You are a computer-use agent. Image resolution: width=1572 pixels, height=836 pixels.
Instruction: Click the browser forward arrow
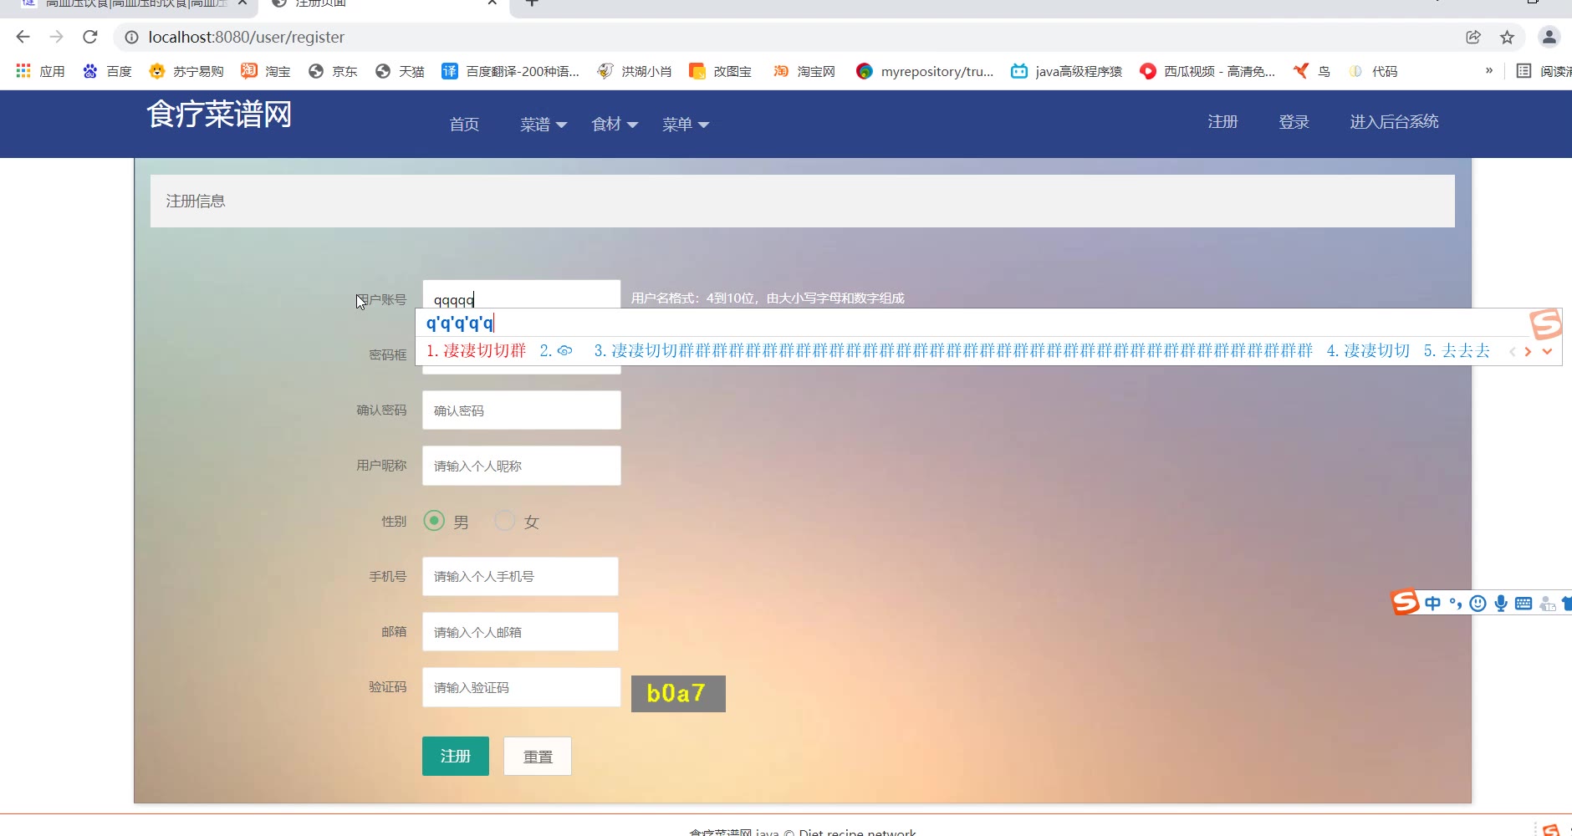point(56,37)
